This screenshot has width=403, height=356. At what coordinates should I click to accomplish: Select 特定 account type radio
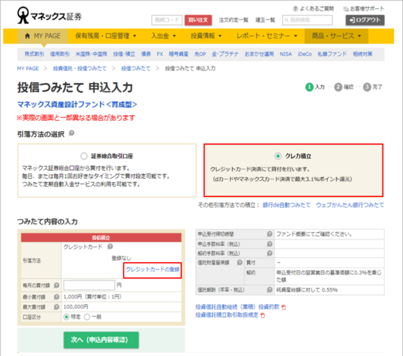coord(66,317)
